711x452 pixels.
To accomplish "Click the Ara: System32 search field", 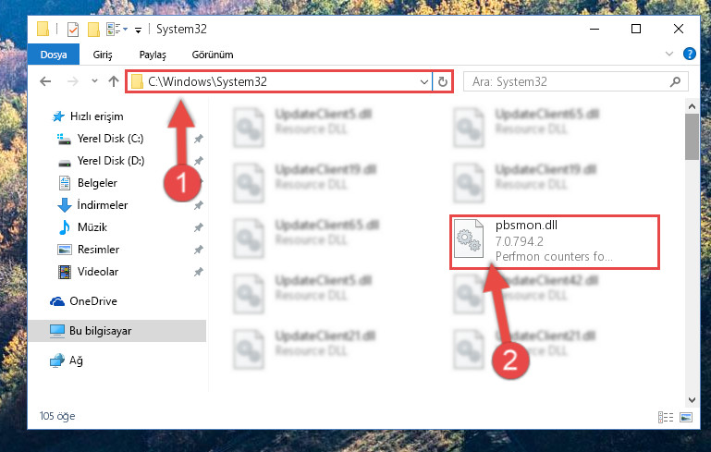I will click(567, 81).
